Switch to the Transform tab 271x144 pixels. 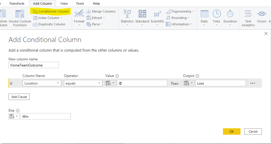pyautogui.click(x=17, y=3)
